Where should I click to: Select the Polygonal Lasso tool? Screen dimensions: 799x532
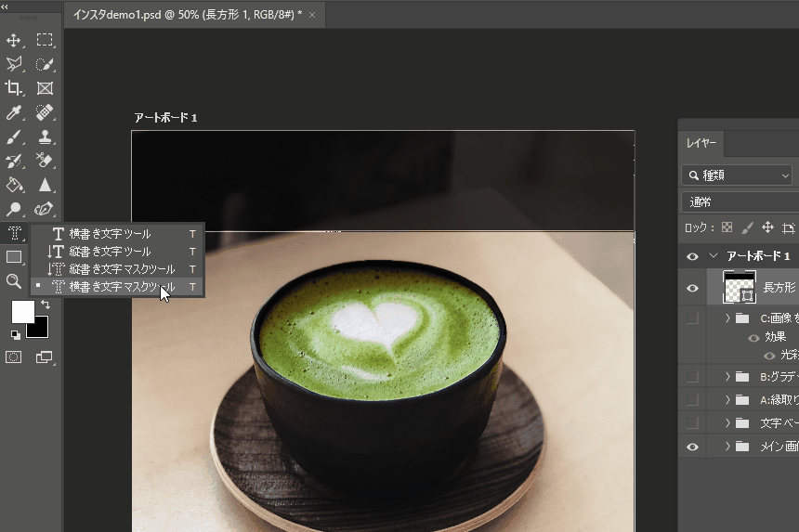click(x=14, y=64)
